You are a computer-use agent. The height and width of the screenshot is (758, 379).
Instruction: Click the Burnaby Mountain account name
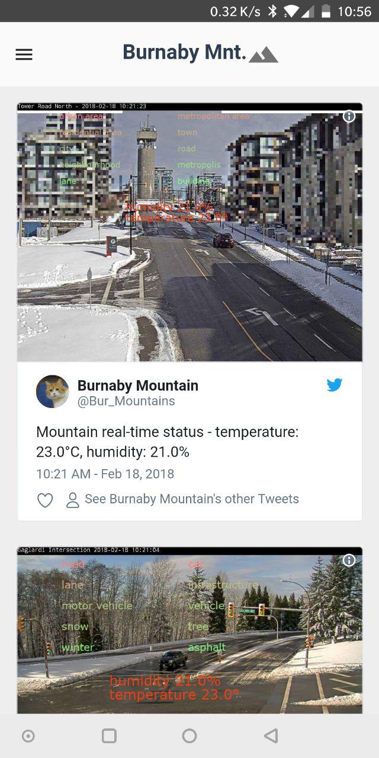(138, 386)
